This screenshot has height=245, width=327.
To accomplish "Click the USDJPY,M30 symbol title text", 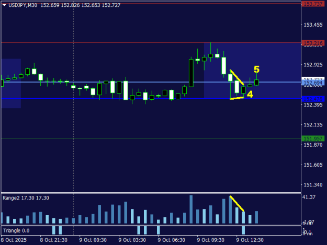I will point(22,5).
